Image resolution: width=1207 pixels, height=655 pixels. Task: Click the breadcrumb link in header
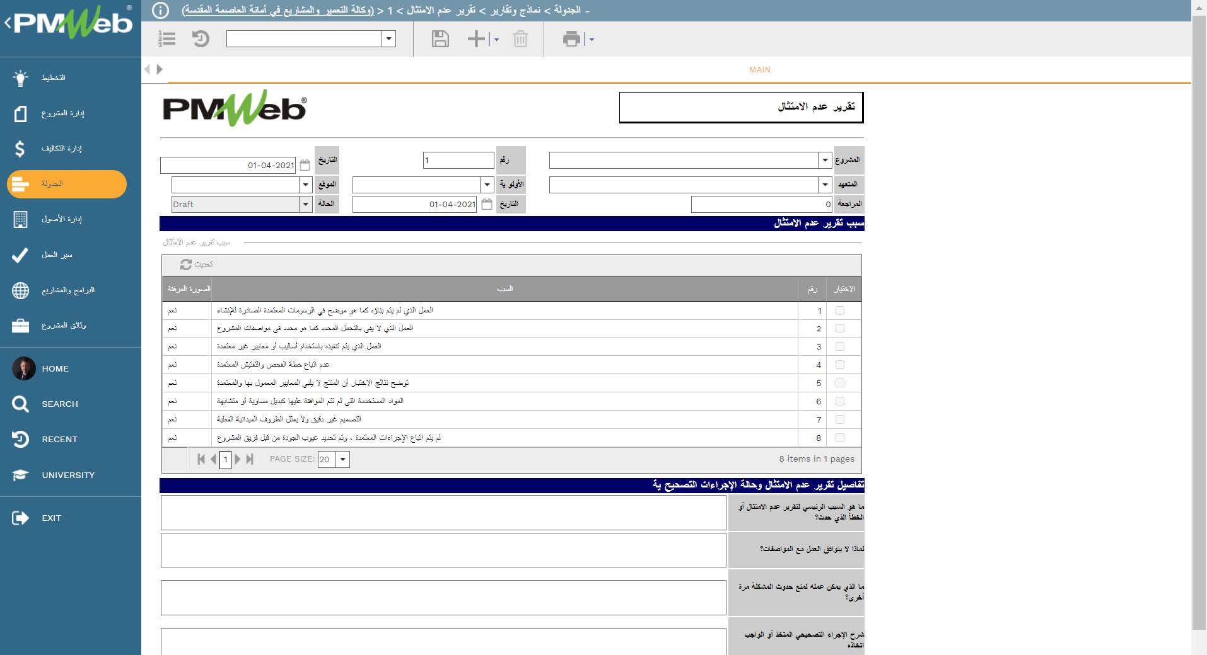[x=277, y=10]
